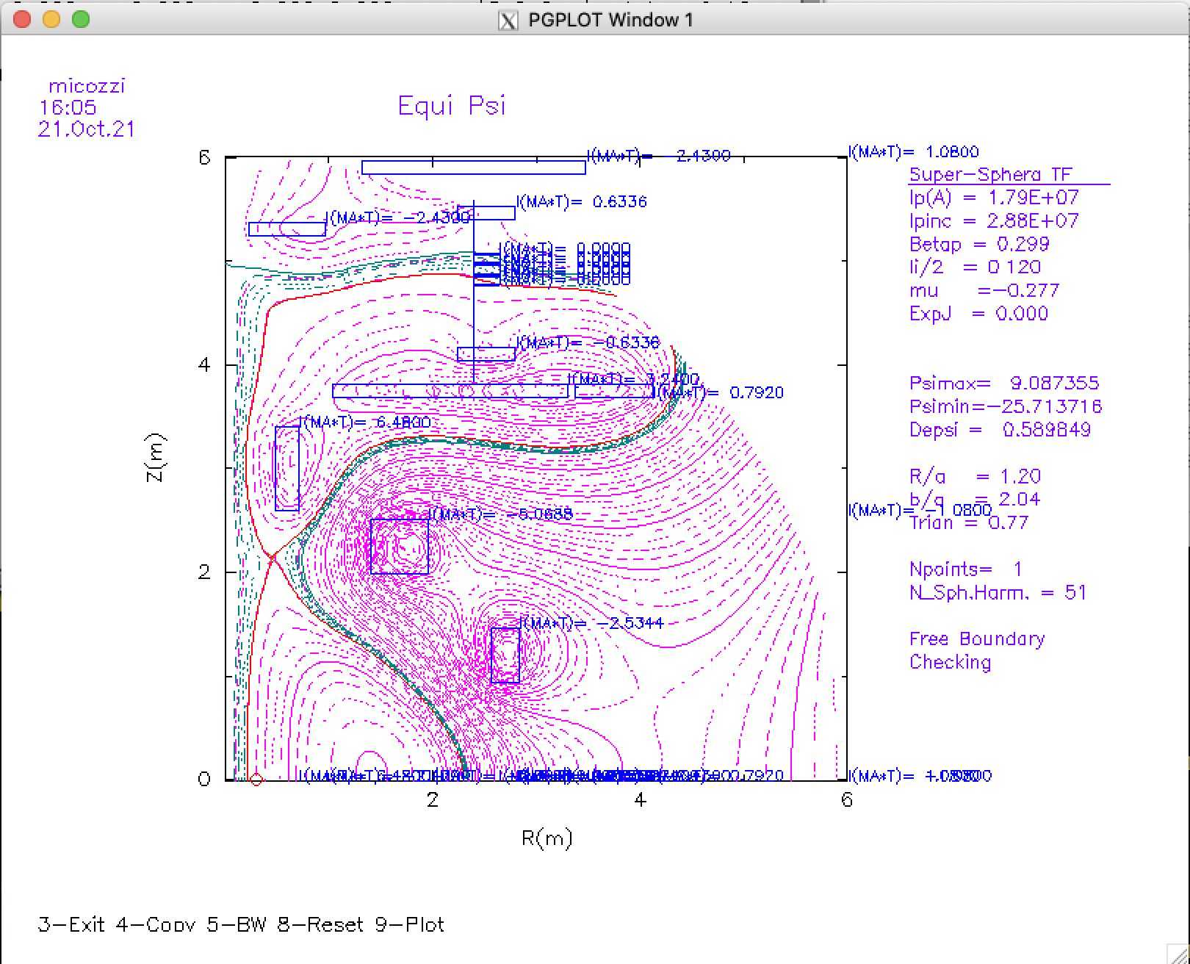Click the top-left coil labeled -2.4300
Viewport: 1190px width, 964px height.
(287, 229)
